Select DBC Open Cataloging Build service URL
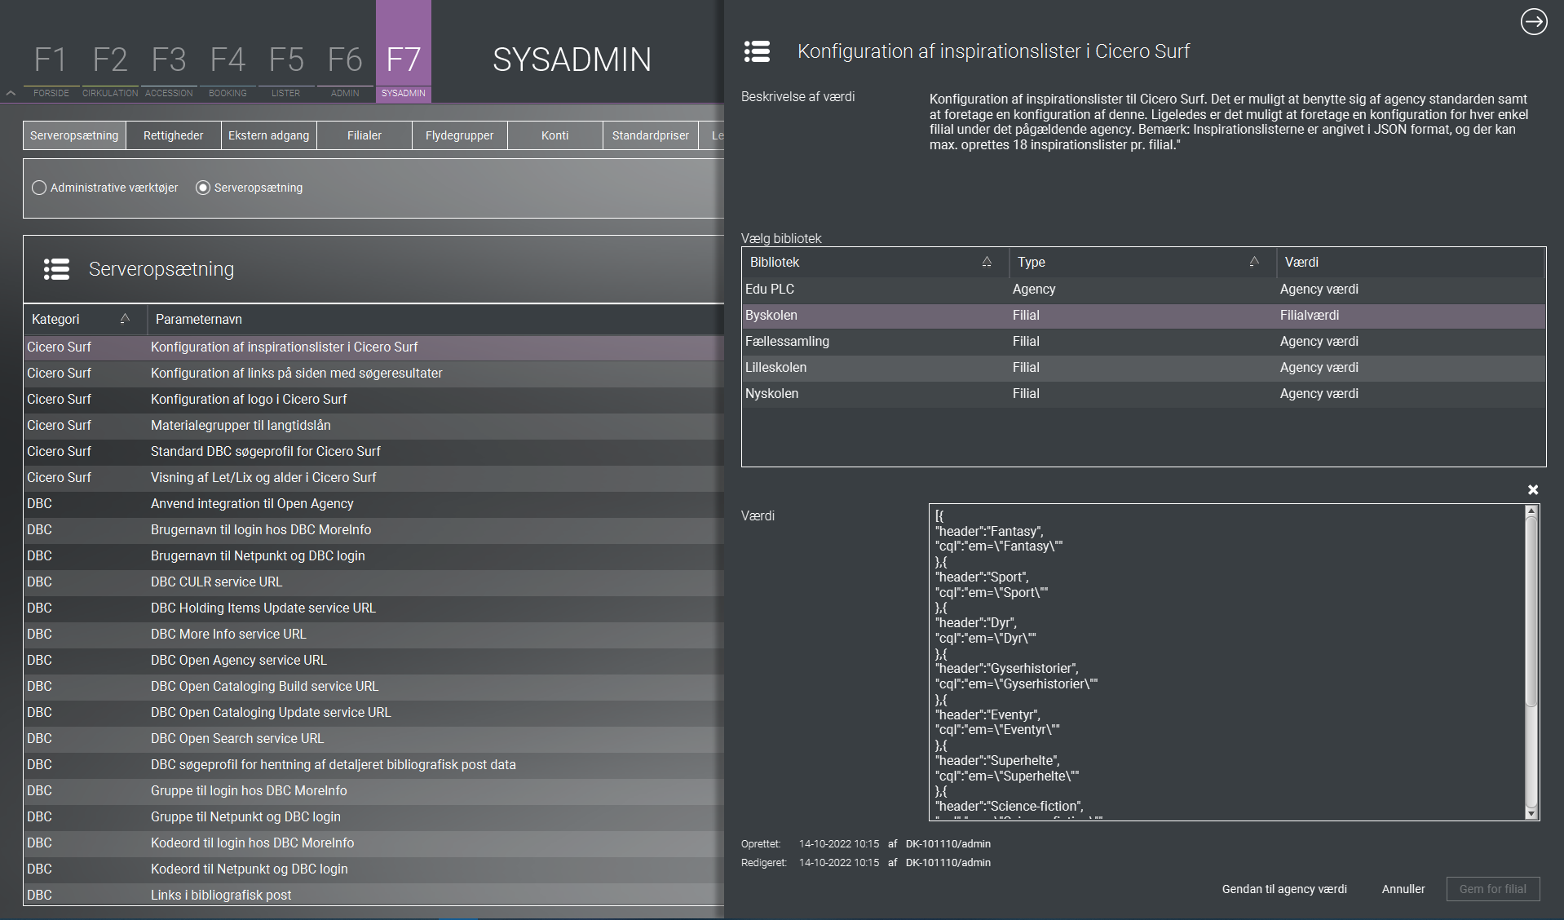Image resolution: width=1564 pixels, height=920 pixels. click(x=374, y=687)
